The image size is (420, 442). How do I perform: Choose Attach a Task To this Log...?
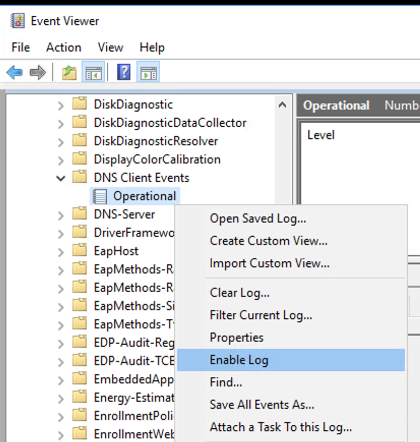click(291, 427)
